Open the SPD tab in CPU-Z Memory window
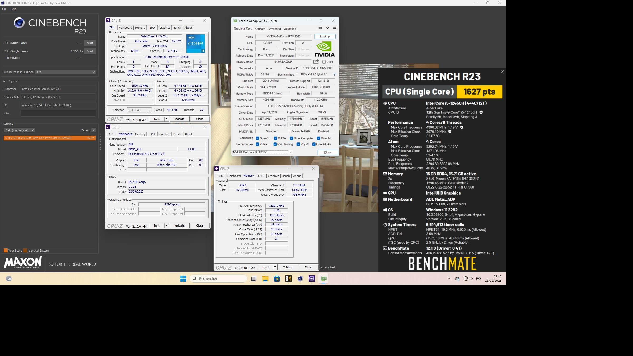The height and width of the screenshot is (356, 633). (261, 176)
